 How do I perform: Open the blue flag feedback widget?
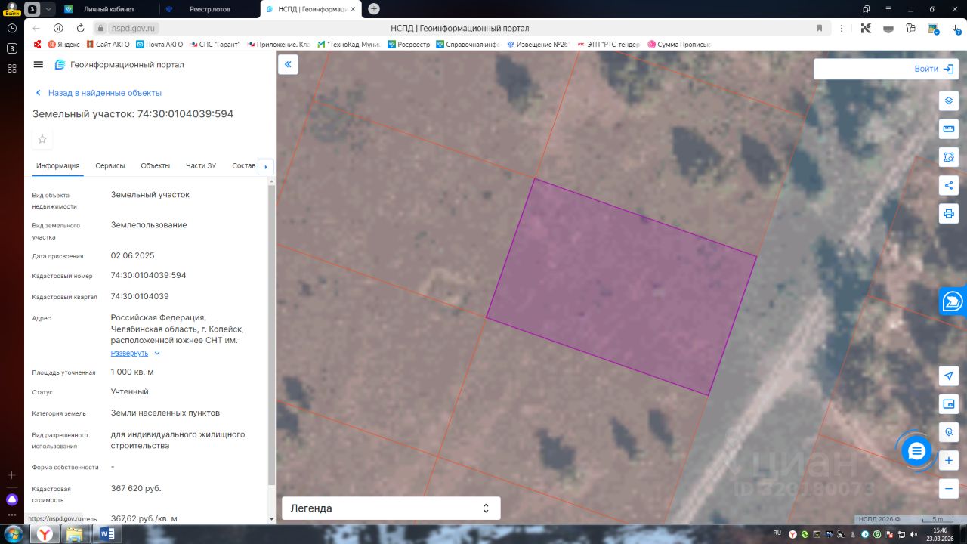(953, 301)
